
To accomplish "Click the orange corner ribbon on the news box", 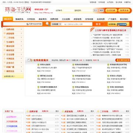I will pyautogui.click(x=92, y=29).
